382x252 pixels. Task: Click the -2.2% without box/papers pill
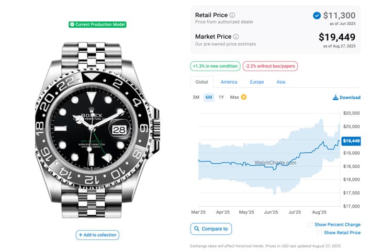pyautogui.click(x=270, y=66)
